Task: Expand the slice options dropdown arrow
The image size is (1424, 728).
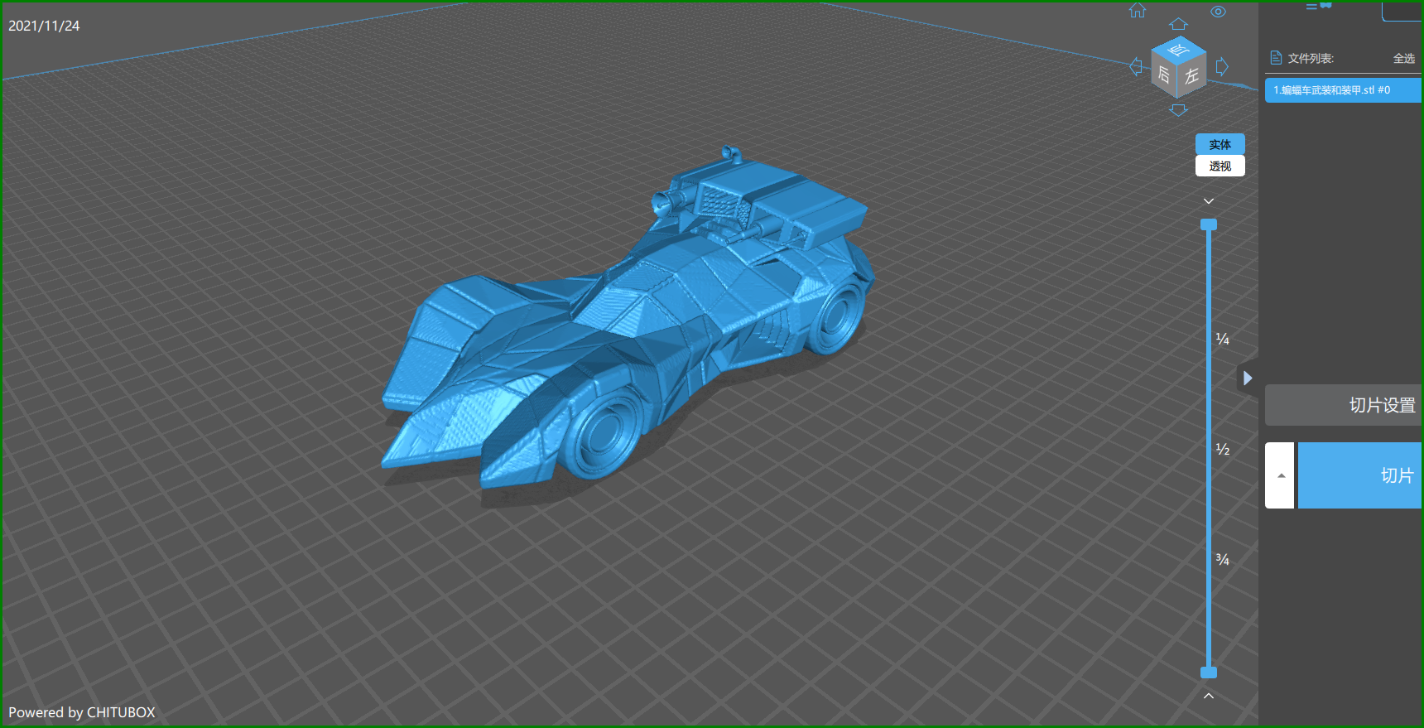Action: (x=1280, y=475)
